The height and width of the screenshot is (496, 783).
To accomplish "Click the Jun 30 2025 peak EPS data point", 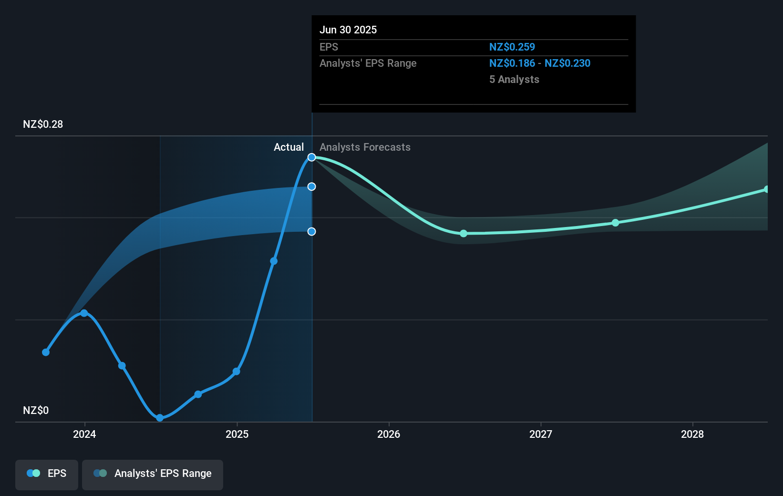I will coord(311,157).
